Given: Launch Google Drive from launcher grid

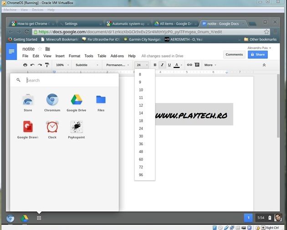Looking at the screenshot, I should click(x=77, y=102).
